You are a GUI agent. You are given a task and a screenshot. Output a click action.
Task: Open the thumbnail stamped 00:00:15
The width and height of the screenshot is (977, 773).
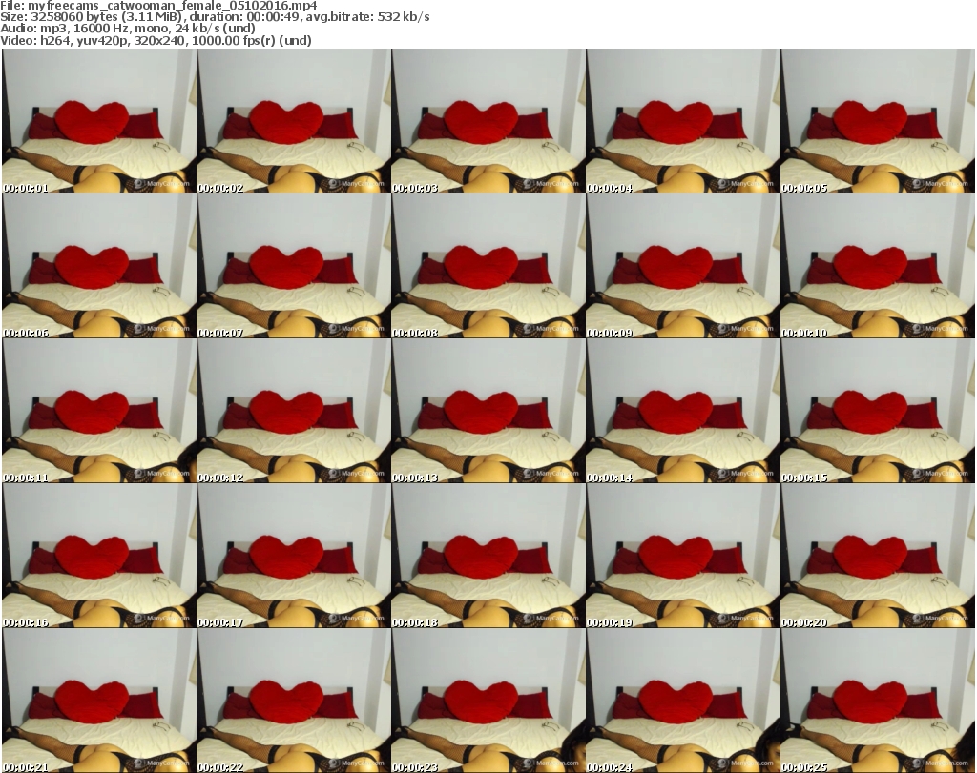click(x=878, y=411)
